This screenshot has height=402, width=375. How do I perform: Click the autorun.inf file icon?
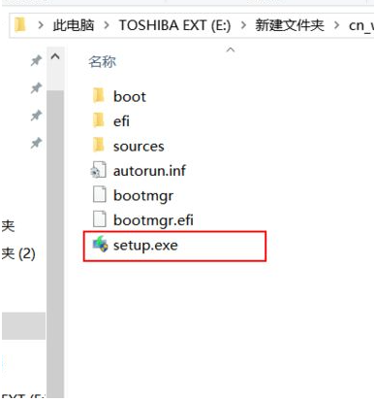pyautogui.click(x=98, y=170)
